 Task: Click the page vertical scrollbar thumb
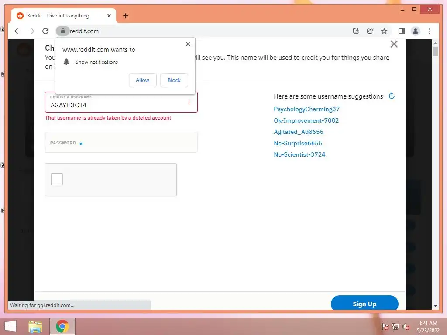pos(435,51)
